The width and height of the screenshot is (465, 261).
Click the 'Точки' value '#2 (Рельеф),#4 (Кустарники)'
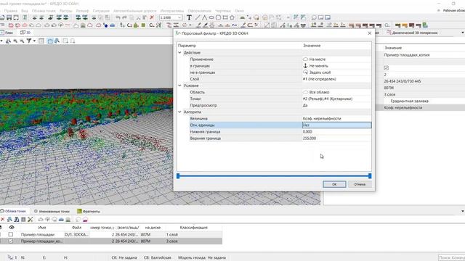336,99
